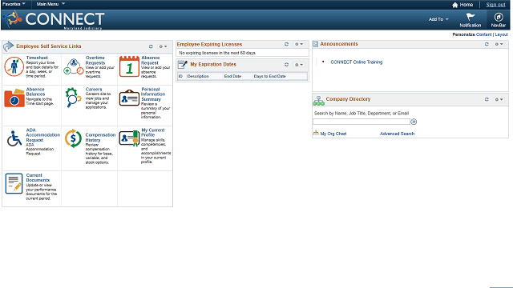Expand the Add To dropdown
Viewport: 513px width, 288px height.
(438, 19)
